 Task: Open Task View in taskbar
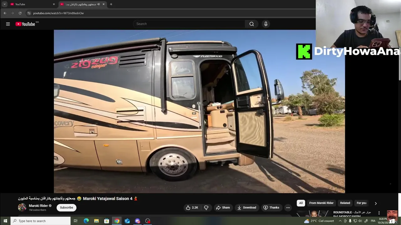click(x=76, y=221)
